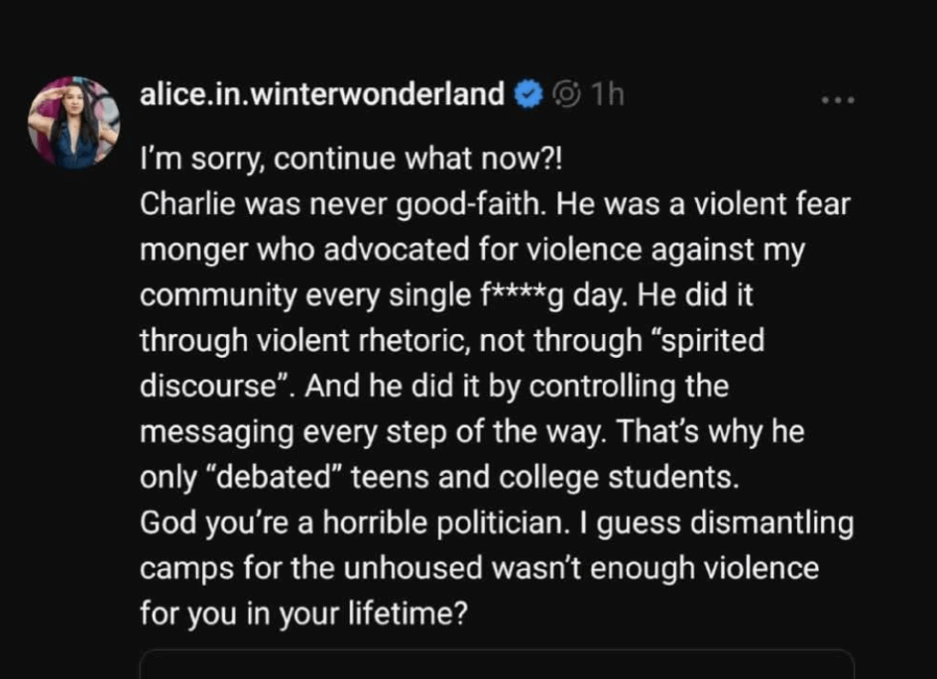The height and width of the screenshot is (679, 937).
Task: Open alice.in.winterwonderland's profile picture
Action: coord(74,122)
